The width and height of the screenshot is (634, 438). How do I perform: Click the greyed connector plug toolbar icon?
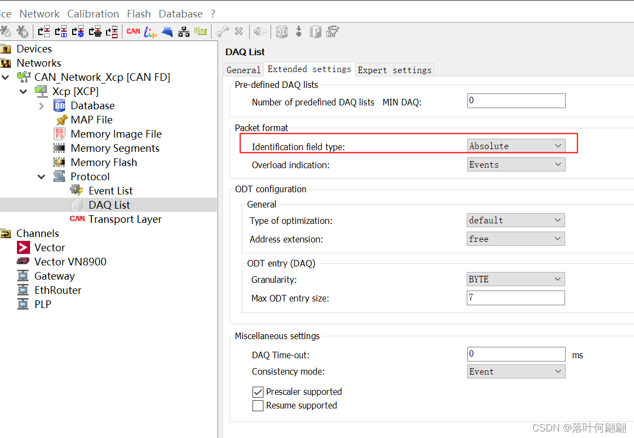coord(260,32)
